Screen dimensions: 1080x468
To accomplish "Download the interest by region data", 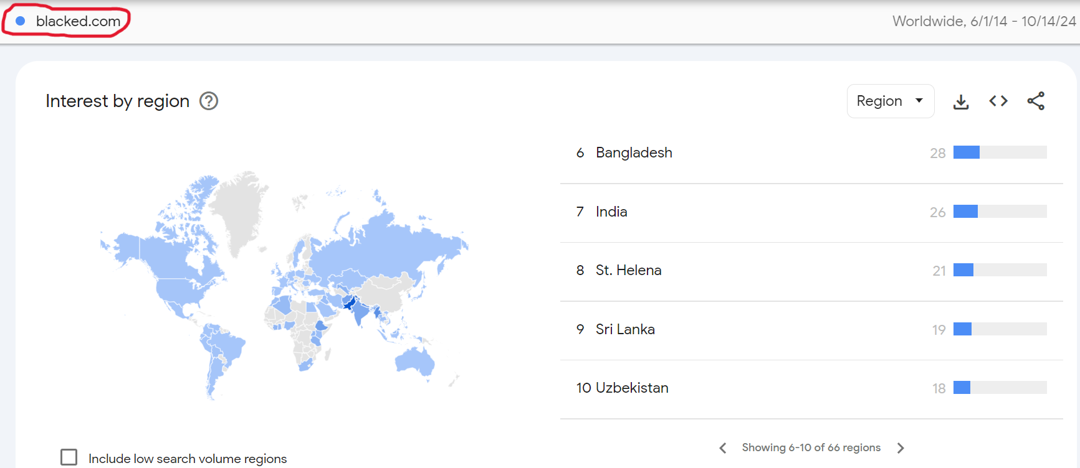I will (961, 101).
